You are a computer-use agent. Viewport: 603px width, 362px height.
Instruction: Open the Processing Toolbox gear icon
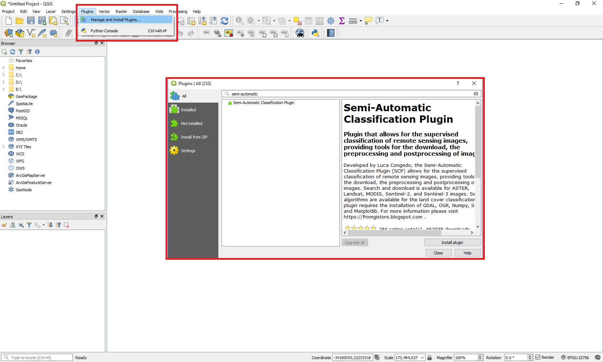pyautogui.click(x=331, y=21)
